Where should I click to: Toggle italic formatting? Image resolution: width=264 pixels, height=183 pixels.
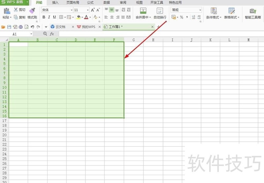49,17
